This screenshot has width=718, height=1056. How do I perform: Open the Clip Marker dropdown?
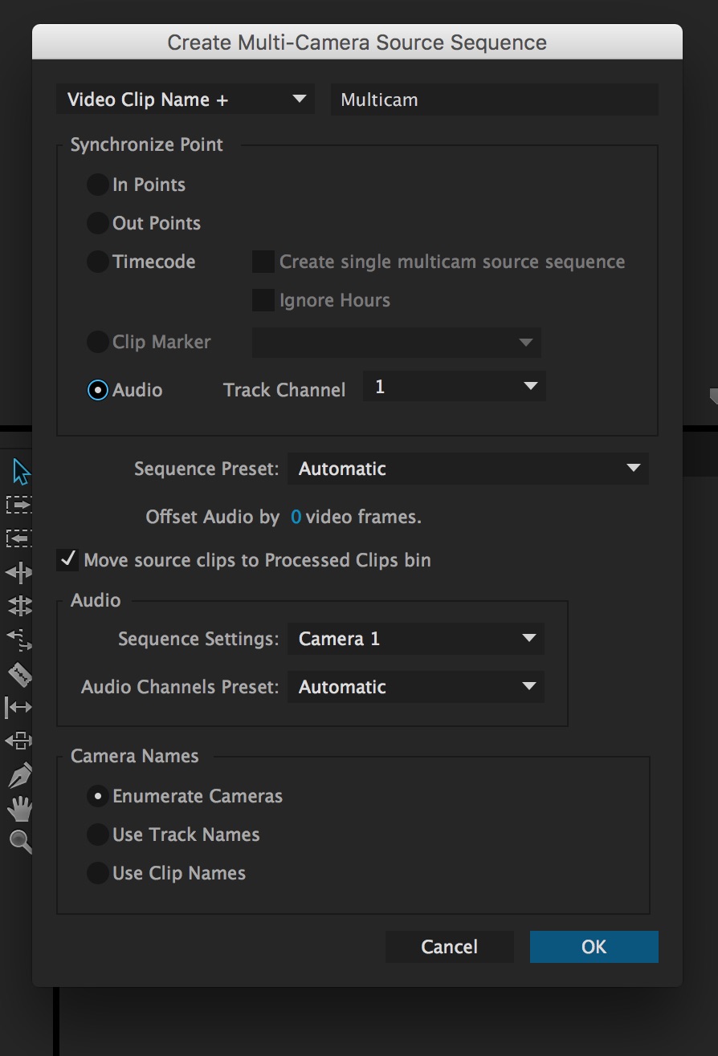point(397,342)
